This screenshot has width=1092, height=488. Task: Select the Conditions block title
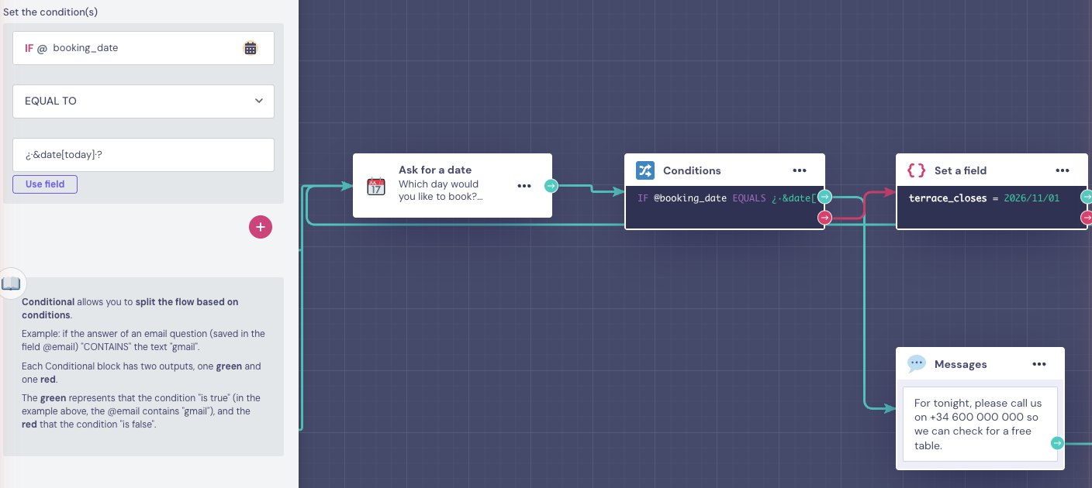click(x=692, y=170)
